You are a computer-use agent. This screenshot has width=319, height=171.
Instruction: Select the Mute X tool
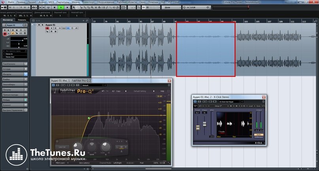tap(96, 7)
